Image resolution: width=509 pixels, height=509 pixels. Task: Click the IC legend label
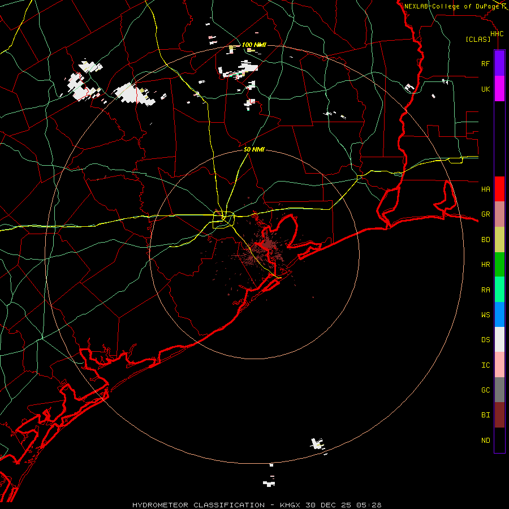click(x=485, y=365)
